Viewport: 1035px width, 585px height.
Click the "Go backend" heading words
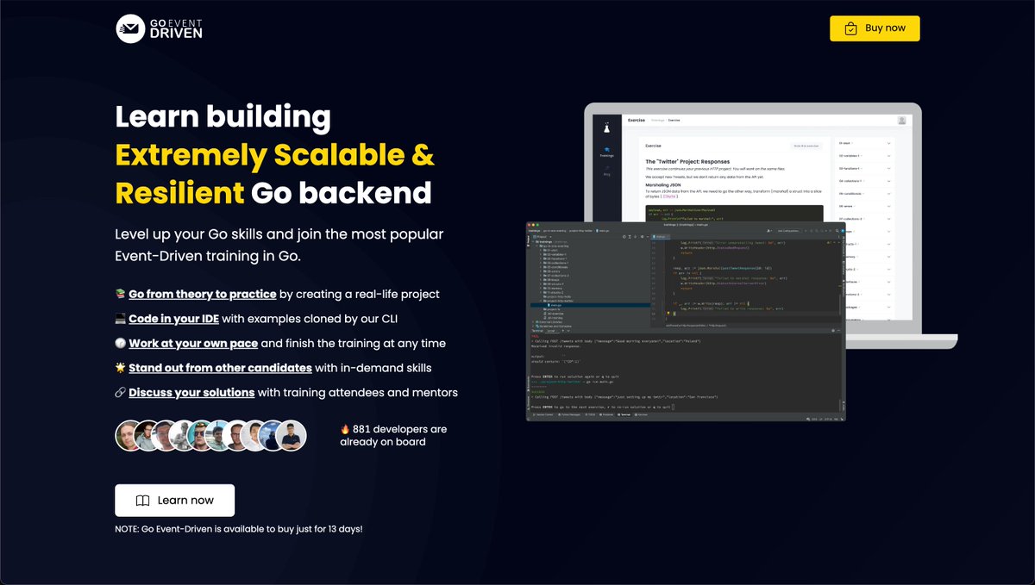341,192
